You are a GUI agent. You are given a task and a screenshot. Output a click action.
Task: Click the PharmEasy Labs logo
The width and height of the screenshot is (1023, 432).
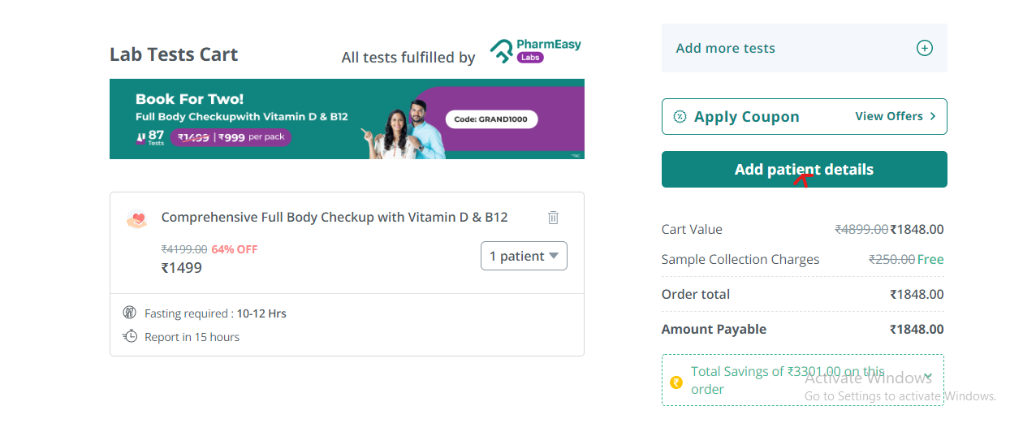click(536, 50)
